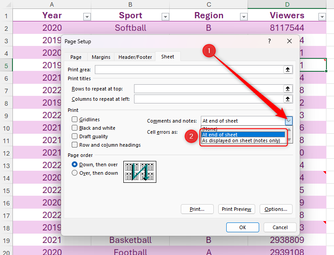
Task: Open the Viewers column filter arrow
Action: click(x=322, y=16)
